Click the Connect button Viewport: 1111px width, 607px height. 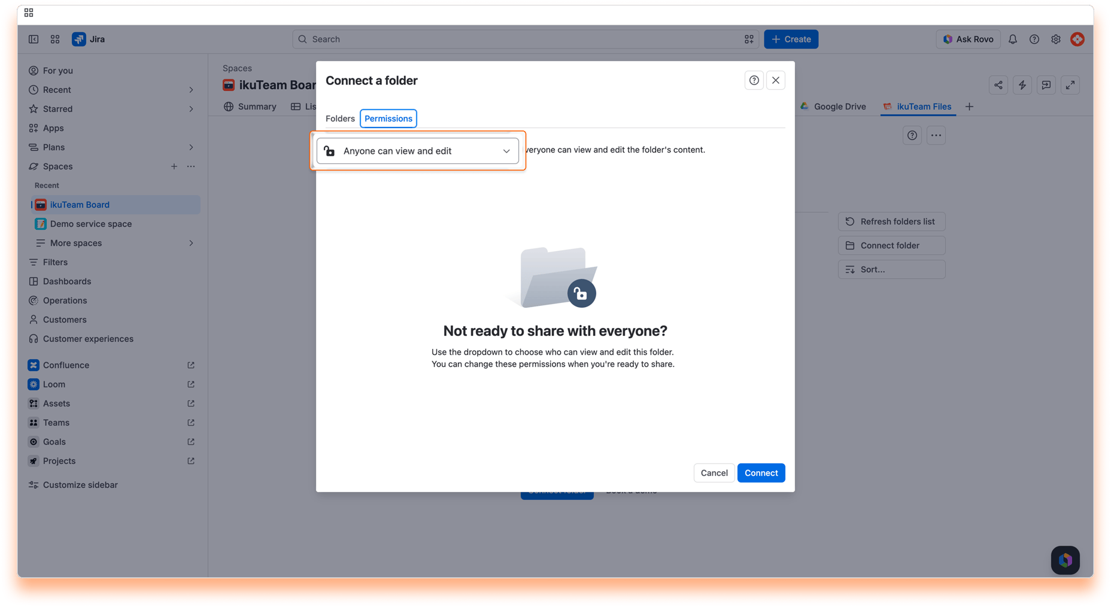761,473
